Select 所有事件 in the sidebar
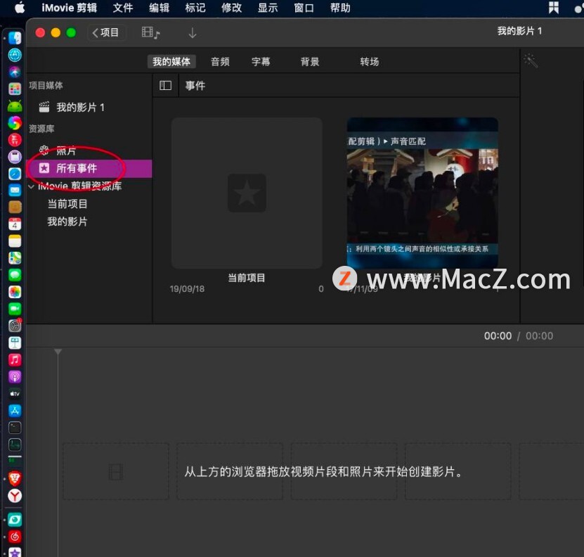 pyautogui.click(x=89, y=168)
